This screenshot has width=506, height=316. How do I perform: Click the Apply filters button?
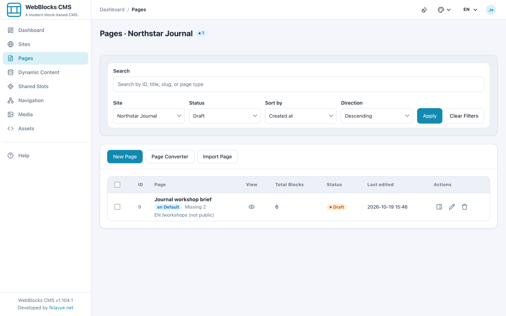coord(430,116)
